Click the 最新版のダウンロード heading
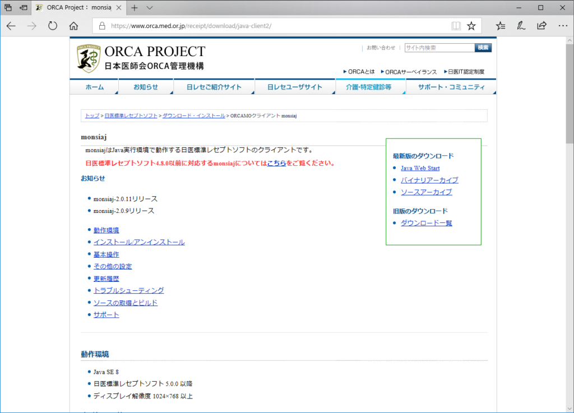This screenshot has height=413, width=574. click(x=423, y=156)
